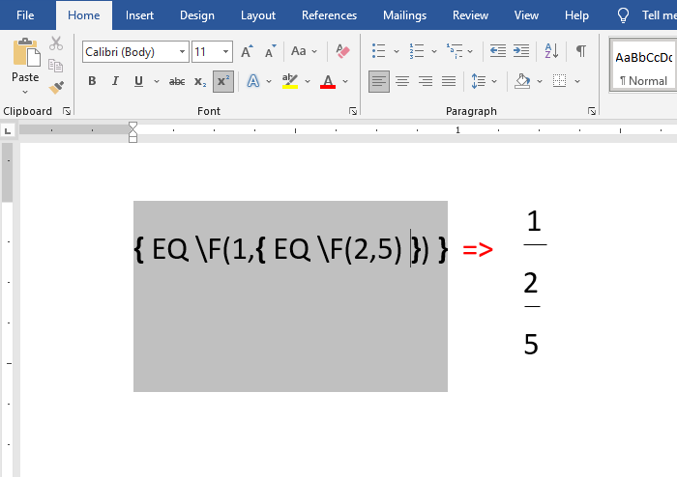The height and width of the screenshot is (477, 677).
Task: Click the Cut scissors icon
Action: (x=56, y=43)
